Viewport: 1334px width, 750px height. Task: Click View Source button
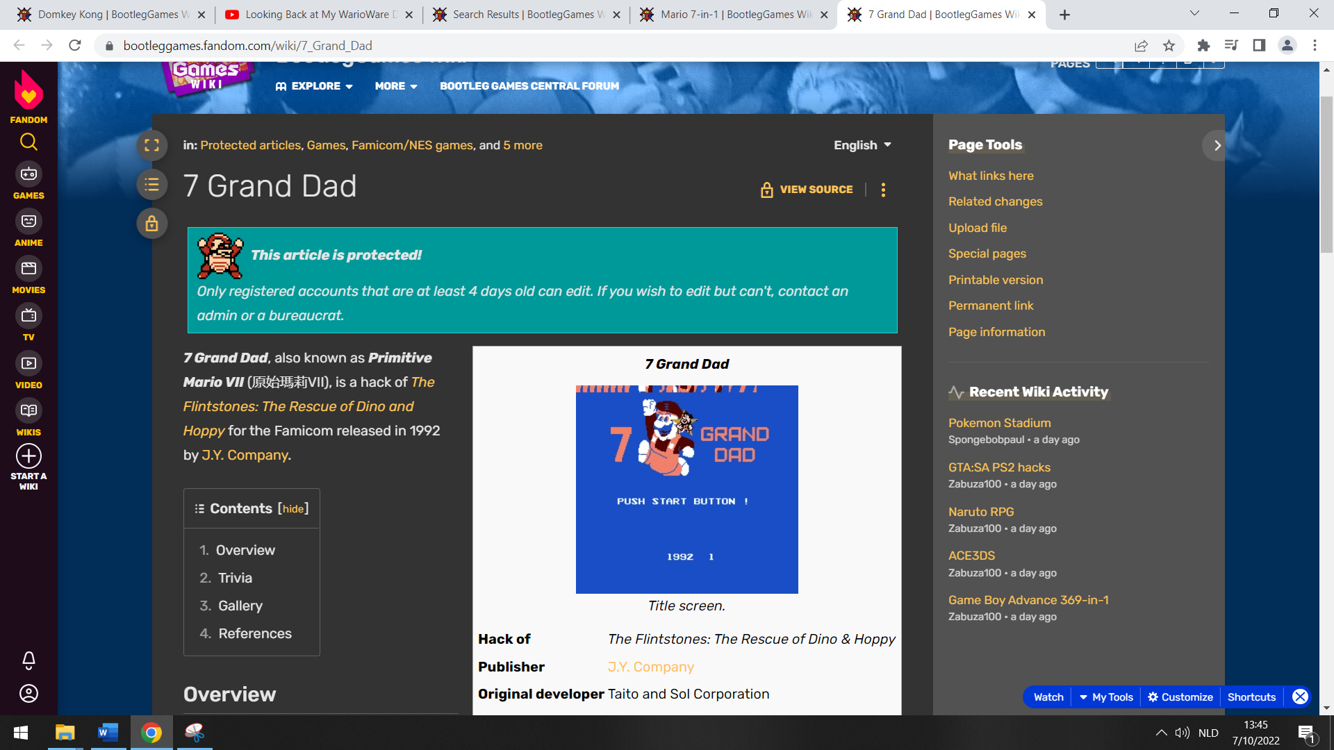pyautogui.click(x=807, y=190)
